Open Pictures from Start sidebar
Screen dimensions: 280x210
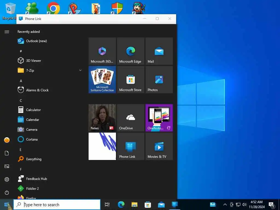[x=7, y=166]
